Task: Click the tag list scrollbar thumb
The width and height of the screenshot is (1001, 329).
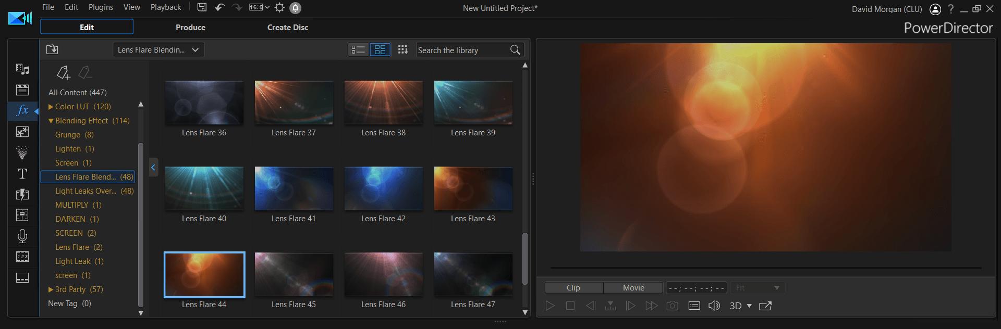Action: point(140,225)
